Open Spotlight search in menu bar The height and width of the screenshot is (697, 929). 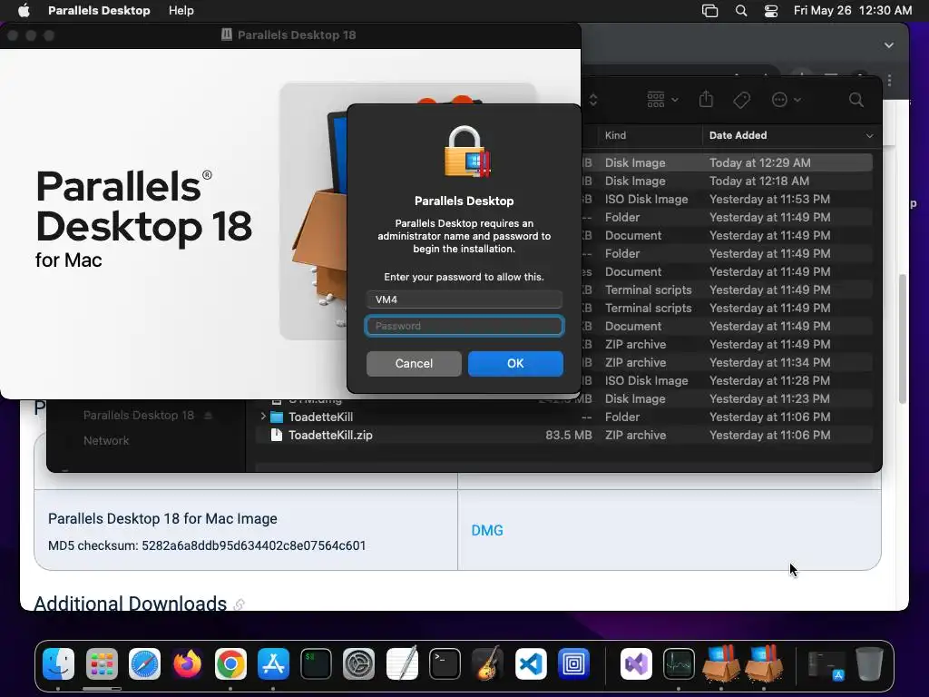740,10
